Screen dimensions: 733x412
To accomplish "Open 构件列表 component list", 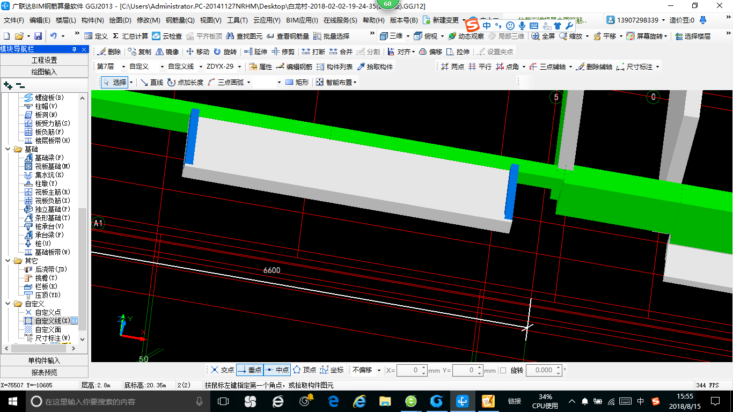I will (x=335, y=67).
